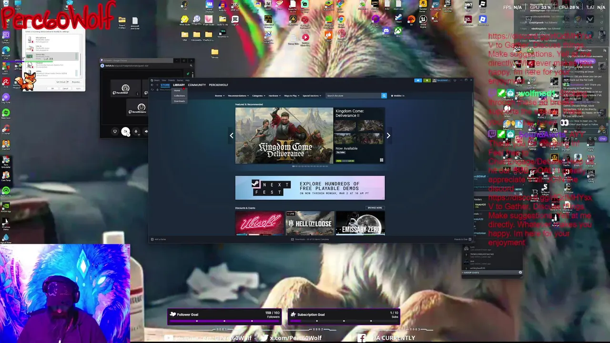Click OK in the Sound recording dialog
The width and height of the screenshot is (610, 343).
click(x=52, y=89)
